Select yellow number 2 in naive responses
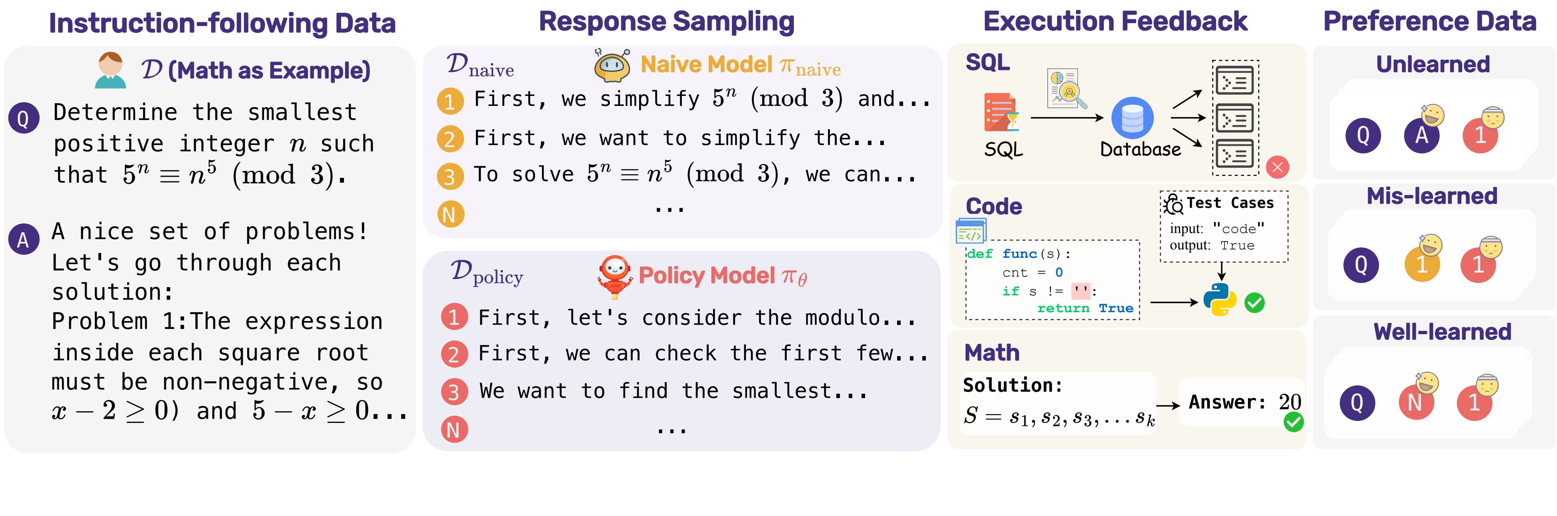Screen dimensions: 1557x516 (x=450, y=139)
